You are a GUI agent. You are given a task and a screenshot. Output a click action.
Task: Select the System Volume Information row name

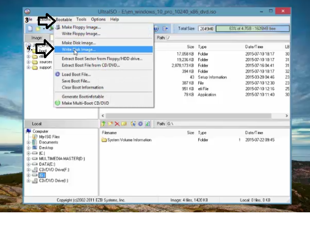tap(129, 140)
